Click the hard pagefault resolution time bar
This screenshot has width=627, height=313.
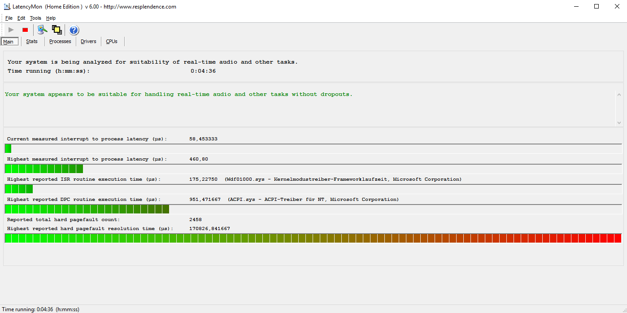click(313, 238)
